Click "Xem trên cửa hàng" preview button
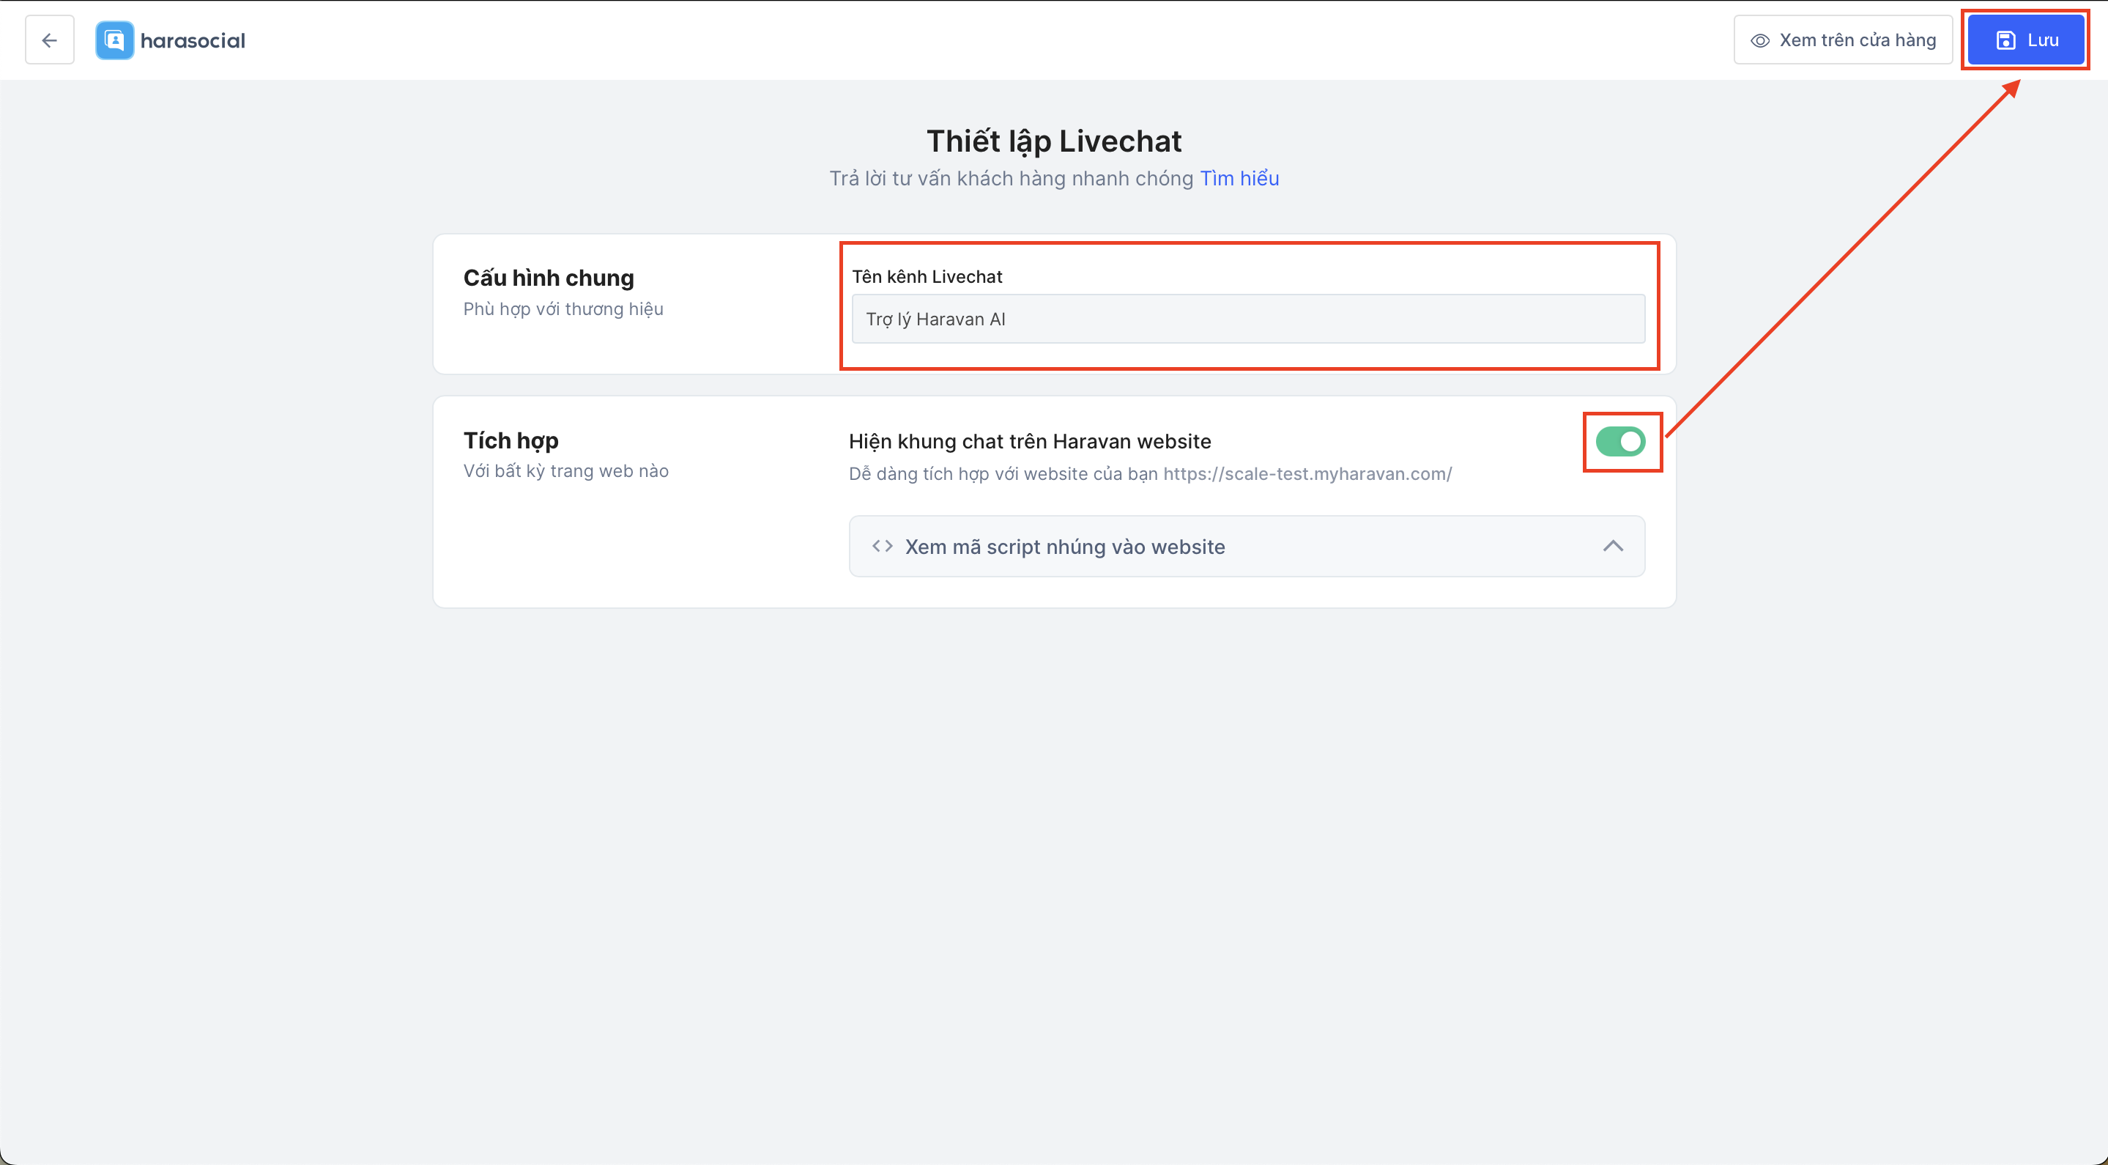 click(x=1843, y=40)
